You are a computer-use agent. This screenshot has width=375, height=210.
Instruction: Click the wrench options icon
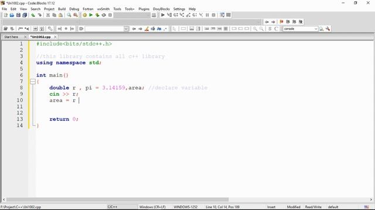(x=328, y=29)
